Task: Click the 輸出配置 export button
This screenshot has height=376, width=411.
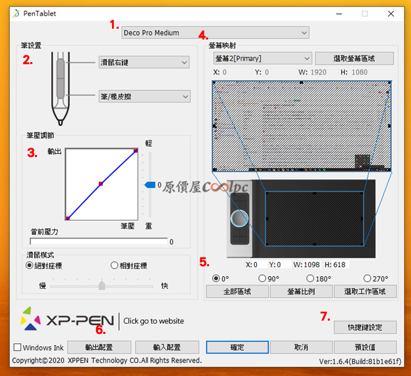Action: (99, 347)
